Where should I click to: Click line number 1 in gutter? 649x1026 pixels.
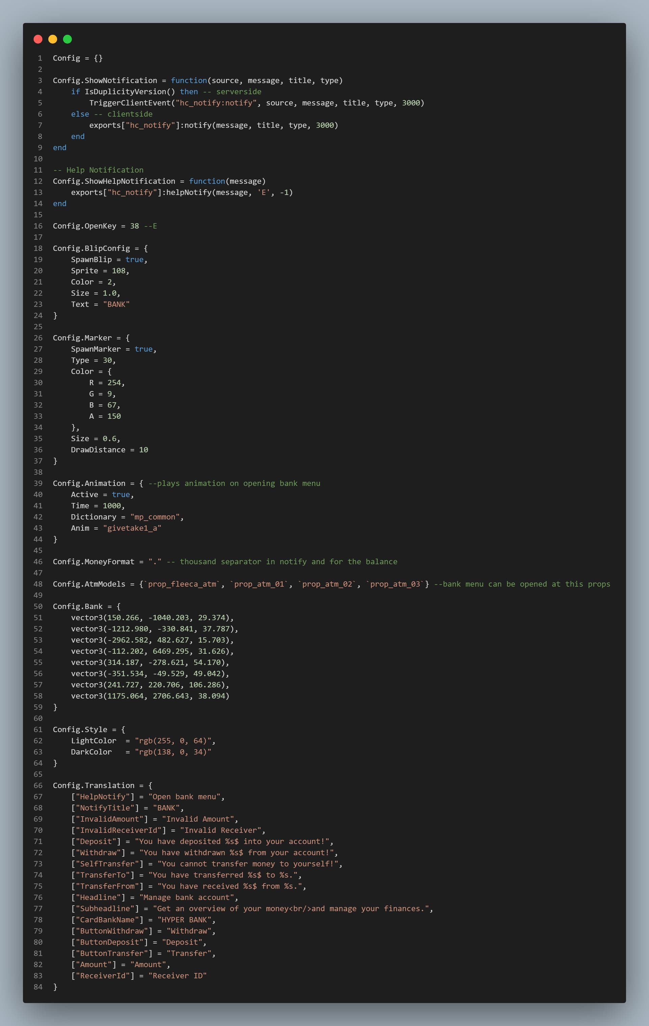tap(40, 58)
